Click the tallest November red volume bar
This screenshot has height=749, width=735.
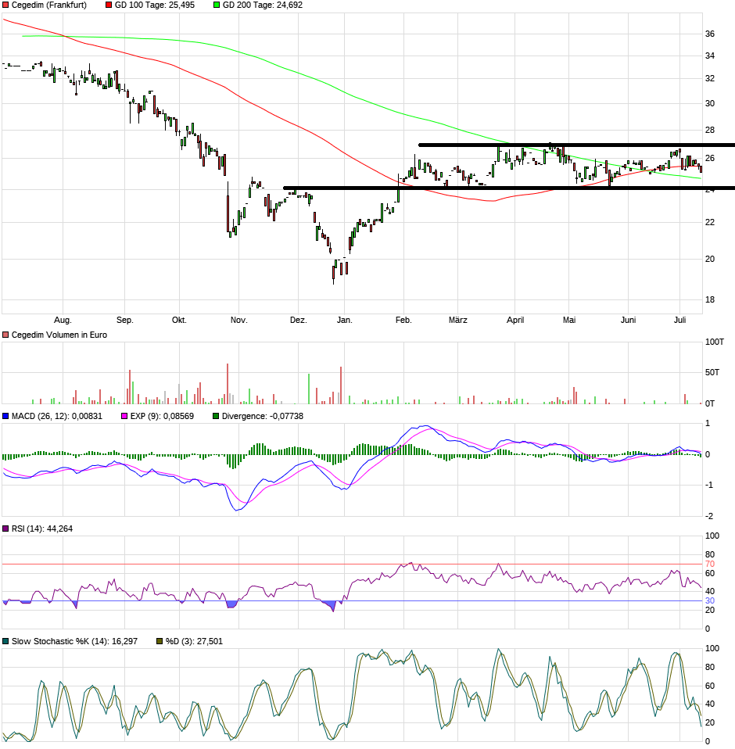(x=228, y=384)
